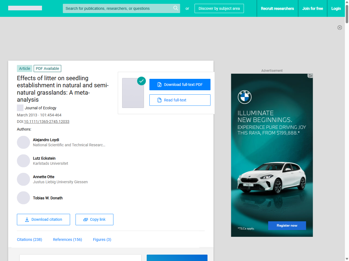The width and height of the screenshot is (349, 261).
Task: Copy link to this article
Action: pos(94,219)
